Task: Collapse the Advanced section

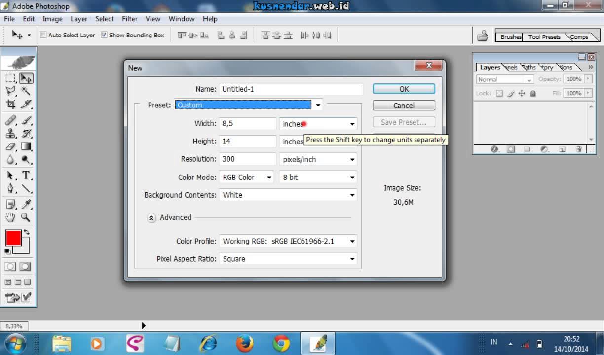Action: tap(151, 217)
